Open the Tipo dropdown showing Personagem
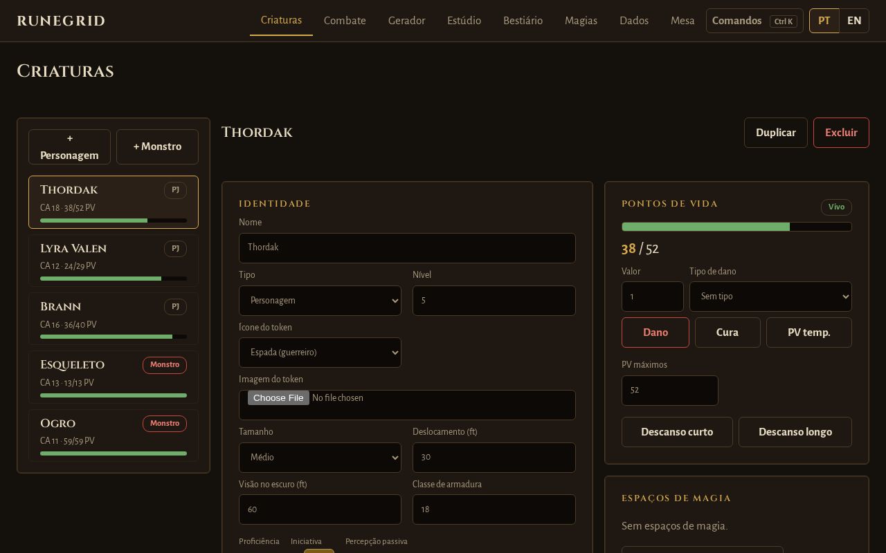 coord(320,301)
